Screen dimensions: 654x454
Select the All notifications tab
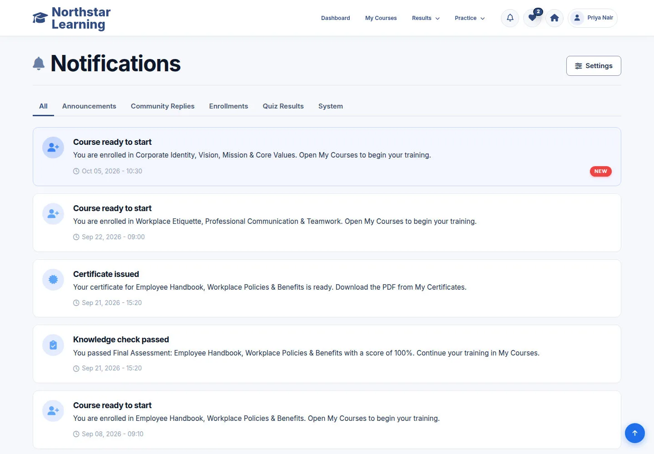[x=43, y=106]
